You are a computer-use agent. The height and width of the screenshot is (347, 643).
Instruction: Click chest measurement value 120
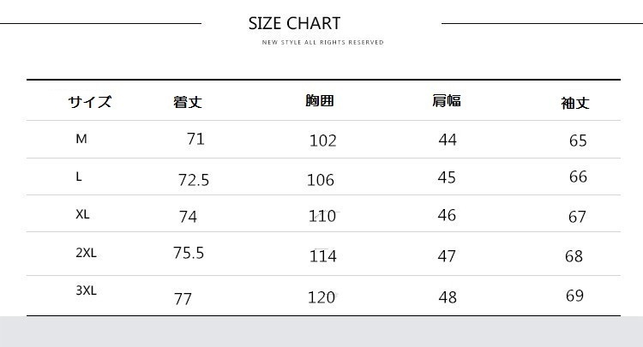click(x=321, y=298)
